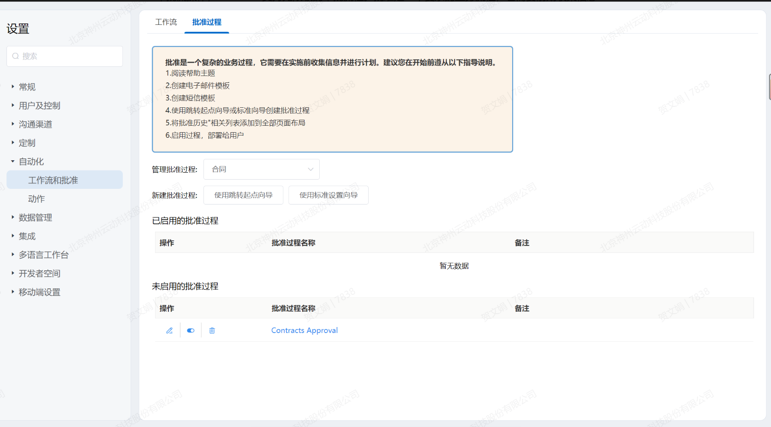
Task: Focus the 搜索 input field
Action: (69, 56)
